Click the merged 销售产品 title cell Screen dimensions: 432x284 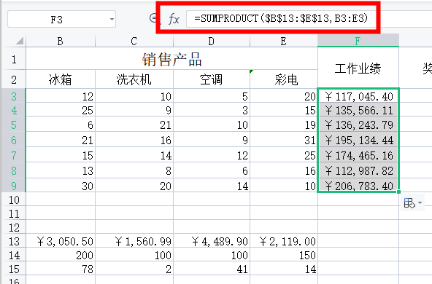pos(171,59)
